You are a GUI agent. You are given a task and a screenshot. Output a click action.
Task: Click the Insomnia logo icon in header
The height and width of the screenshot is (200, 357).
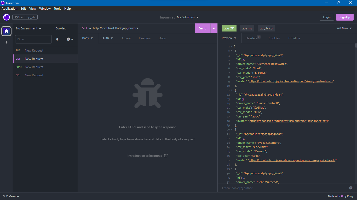[7, 17]
